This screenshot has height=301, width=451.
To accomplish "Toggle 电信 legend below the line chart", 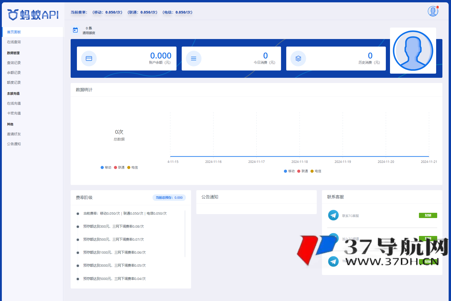I will tap(316, 171).
